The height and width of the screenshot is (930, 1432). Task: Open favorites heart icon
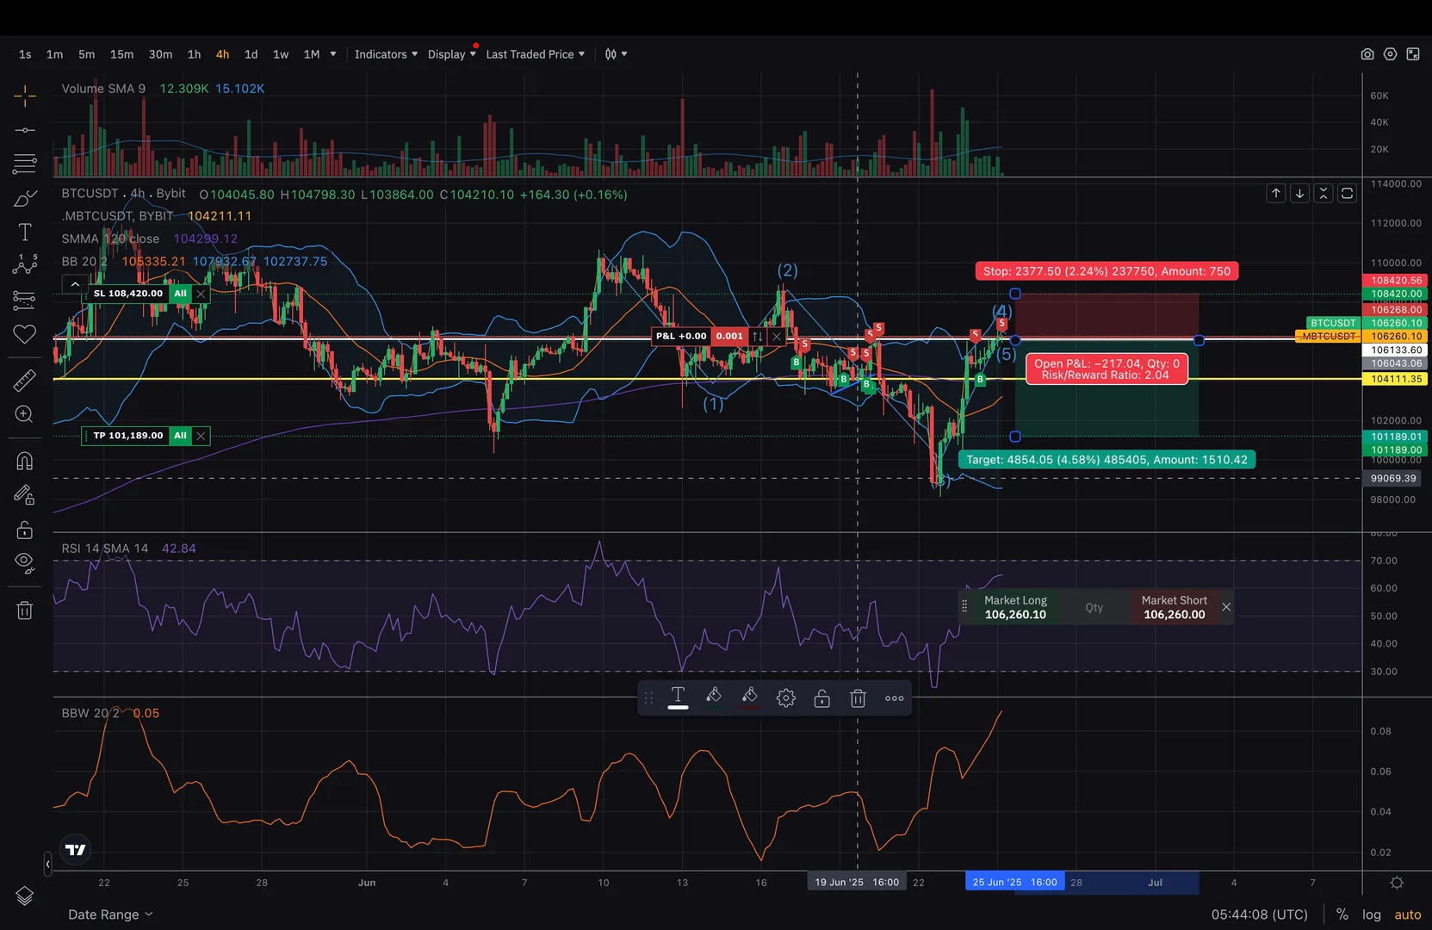(x=25, y=334)
